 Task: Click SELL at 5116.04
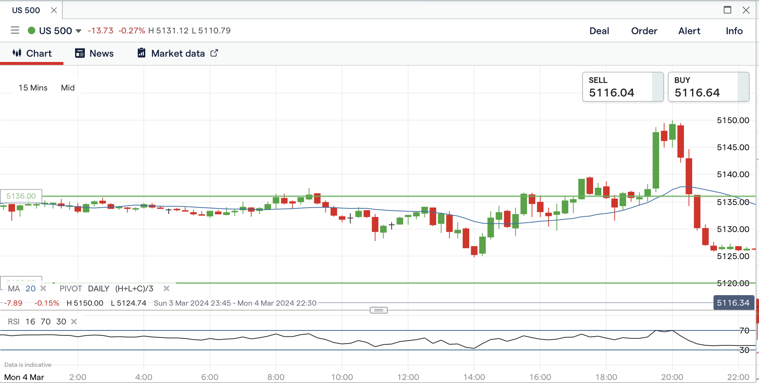(623, 87)
